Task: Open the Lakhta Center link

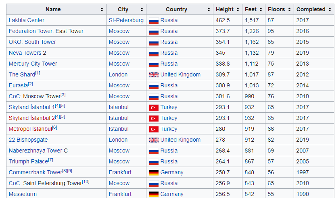Action: (26, 20)
